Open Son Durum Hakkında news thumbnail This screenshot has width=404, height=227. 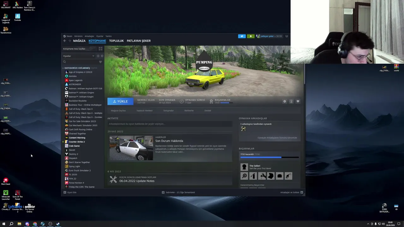click(131, 148)
